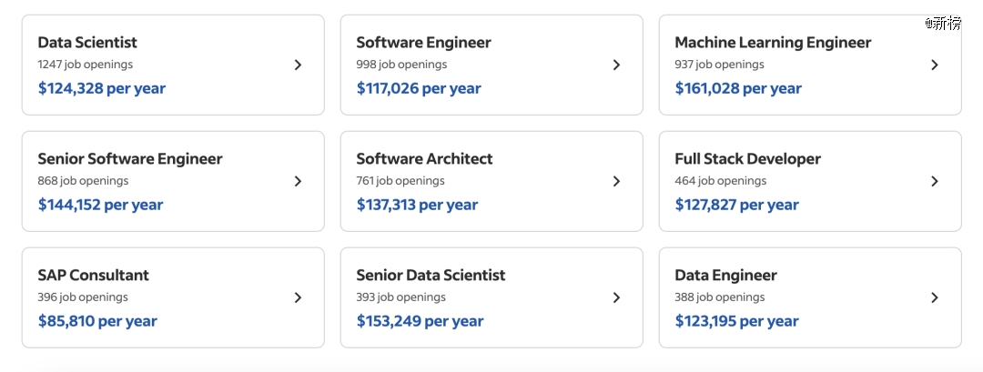Viewport: 983px width, 372px height.
Task: Click the chevron on SAP Consultant card
Action: click(x=299, y=297)
